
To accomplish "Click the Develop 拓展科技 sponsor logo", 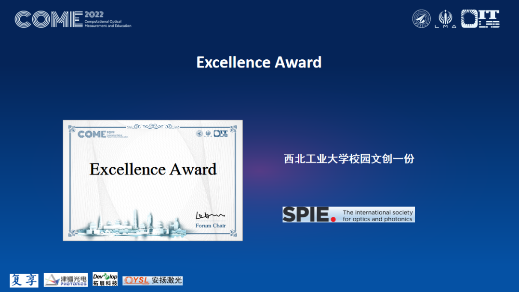I will [x=105, y=279].
